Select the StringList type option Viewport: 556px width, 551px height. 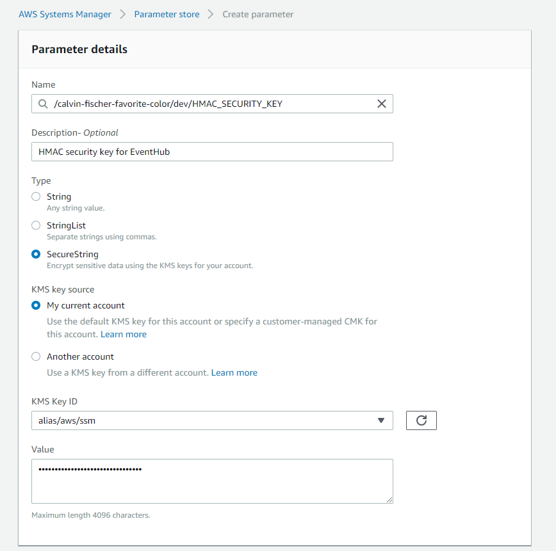tap(36, 225)
